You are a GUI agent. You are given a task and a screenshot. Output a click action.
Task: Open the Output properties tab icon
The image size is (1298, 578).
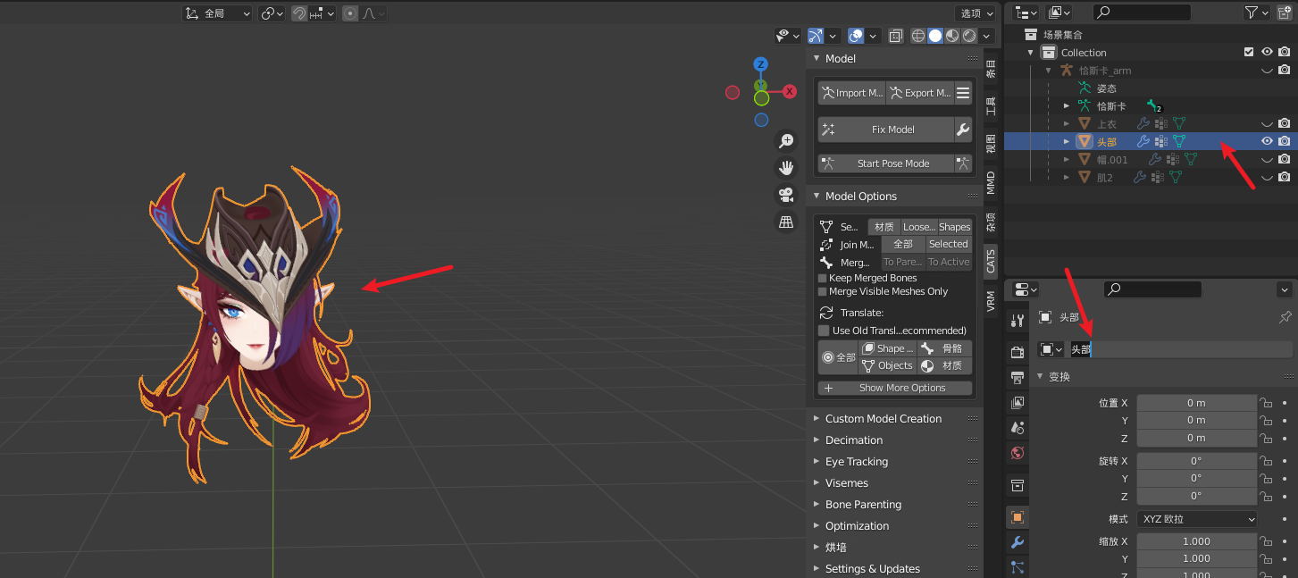pos(1017,377)
